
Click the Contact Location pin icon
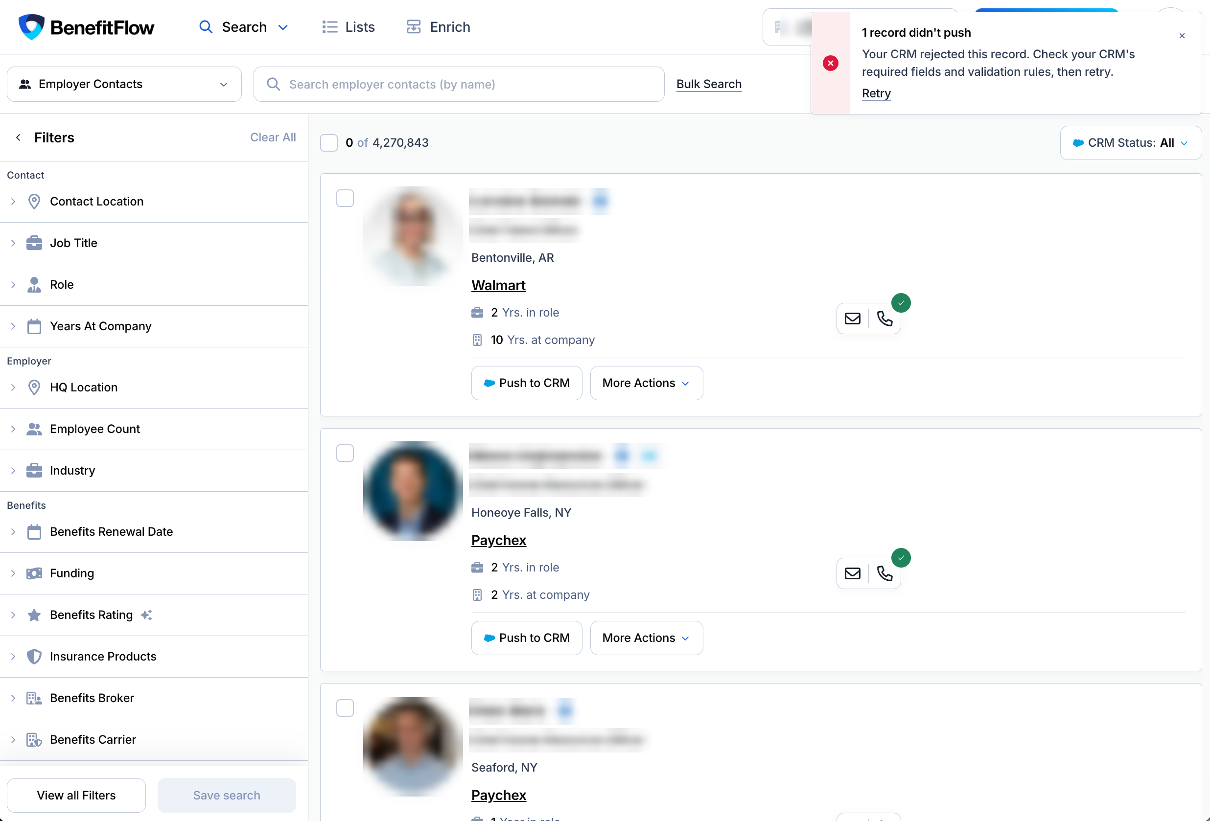pyautogui.click(x=34, y=202)
